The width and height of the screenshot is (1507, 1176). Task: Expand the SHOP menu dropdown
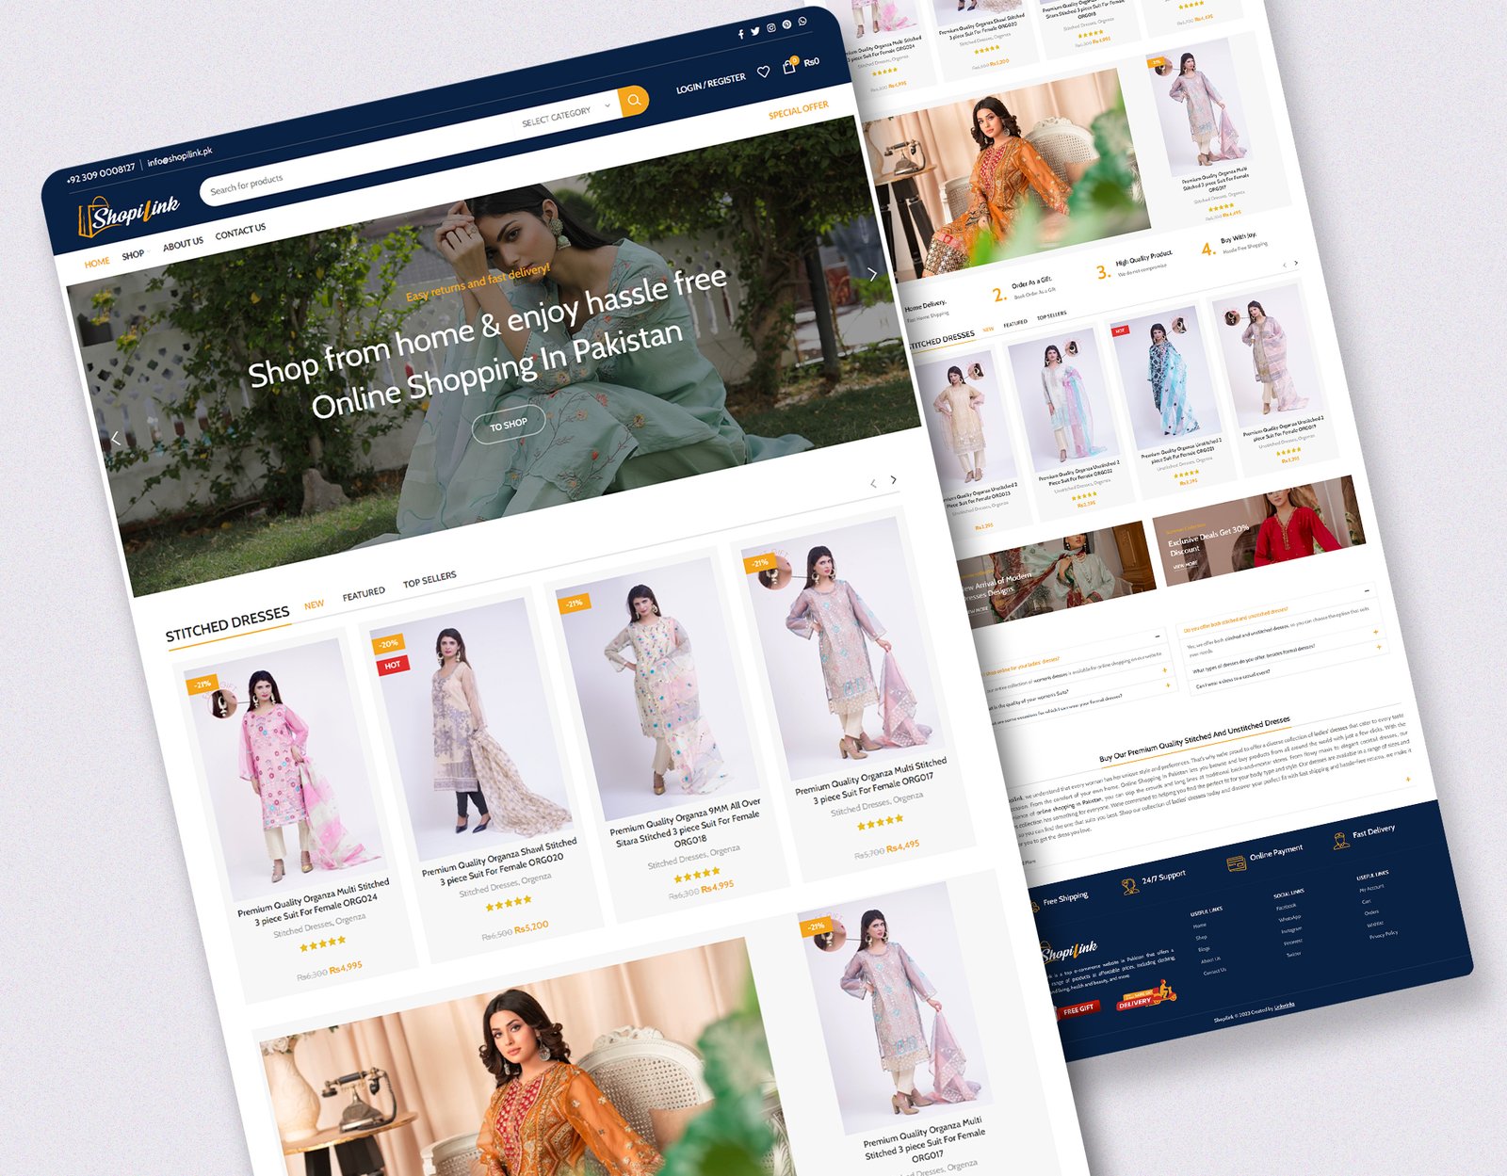click(x=135, y=254)
